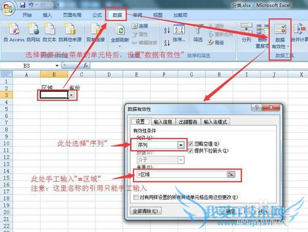Click the formula bar input area
This screenshot has height=232, width=308.
[x=199, y=66]
